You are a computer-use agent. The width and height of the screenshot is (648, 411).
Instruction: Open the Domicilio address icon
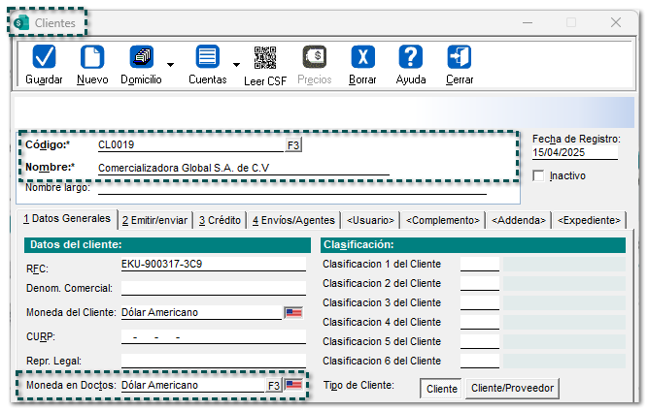(x=141, y=59)
